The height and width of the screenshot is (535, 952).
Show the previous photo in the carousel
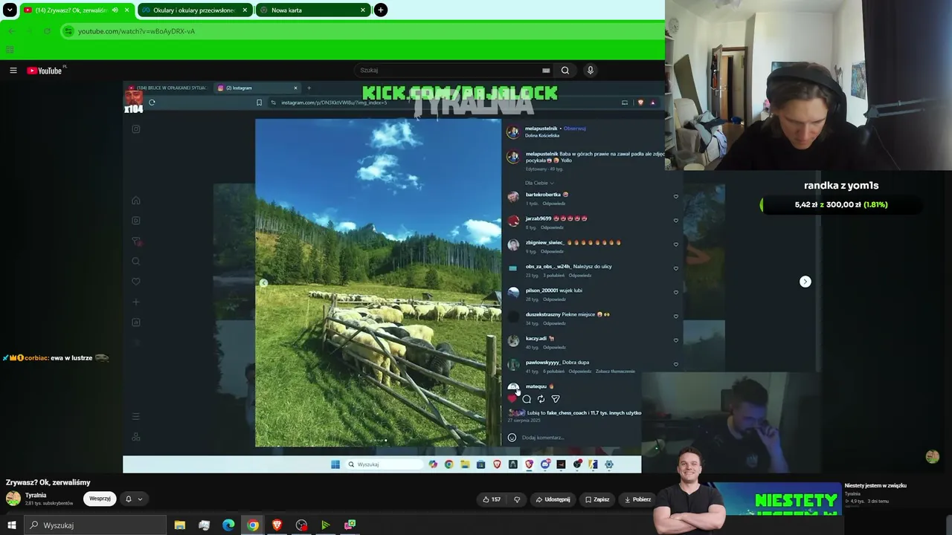(263, 283)
